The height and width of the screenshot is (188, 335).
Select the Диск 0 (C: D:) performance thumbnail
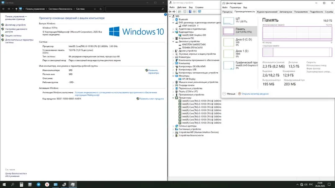(240, 42)
